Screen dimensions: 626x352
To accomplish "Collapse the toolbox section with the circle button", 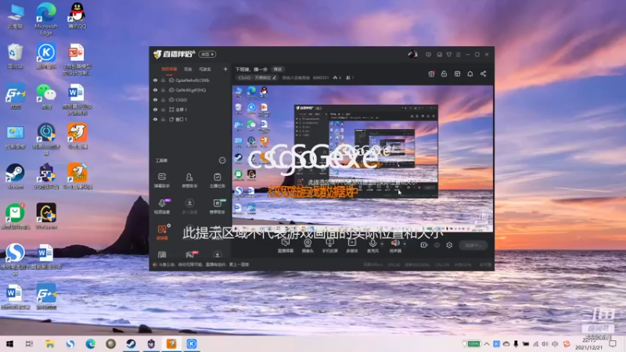I will pyautogui.click(x=222, y=160).
